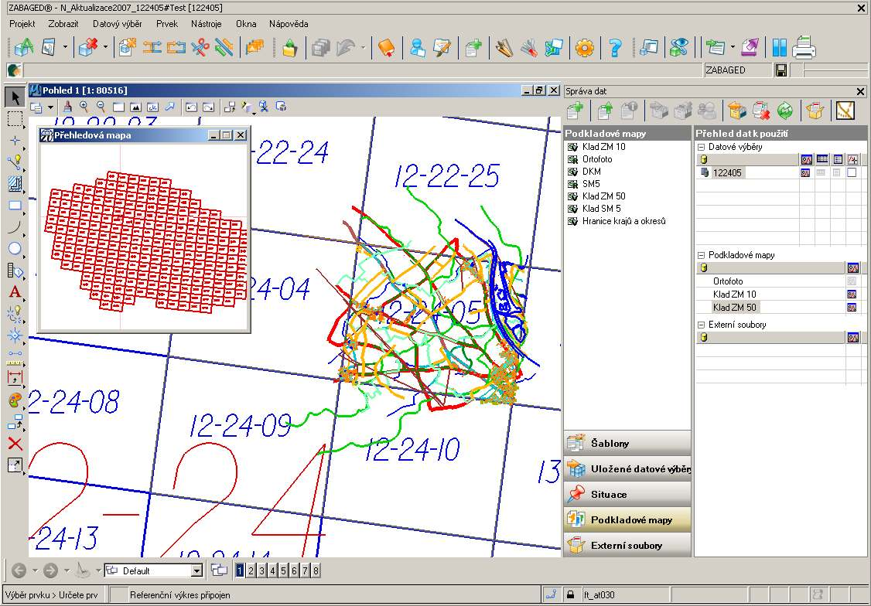This screenshot has height=606, width=871.
Task: Select SM5 in Podkladové mapy list
Action: point(591,184)
